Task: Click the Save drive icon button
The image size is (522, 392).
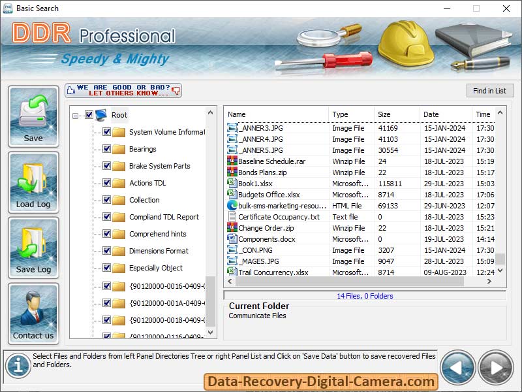Action: point(33,117)
